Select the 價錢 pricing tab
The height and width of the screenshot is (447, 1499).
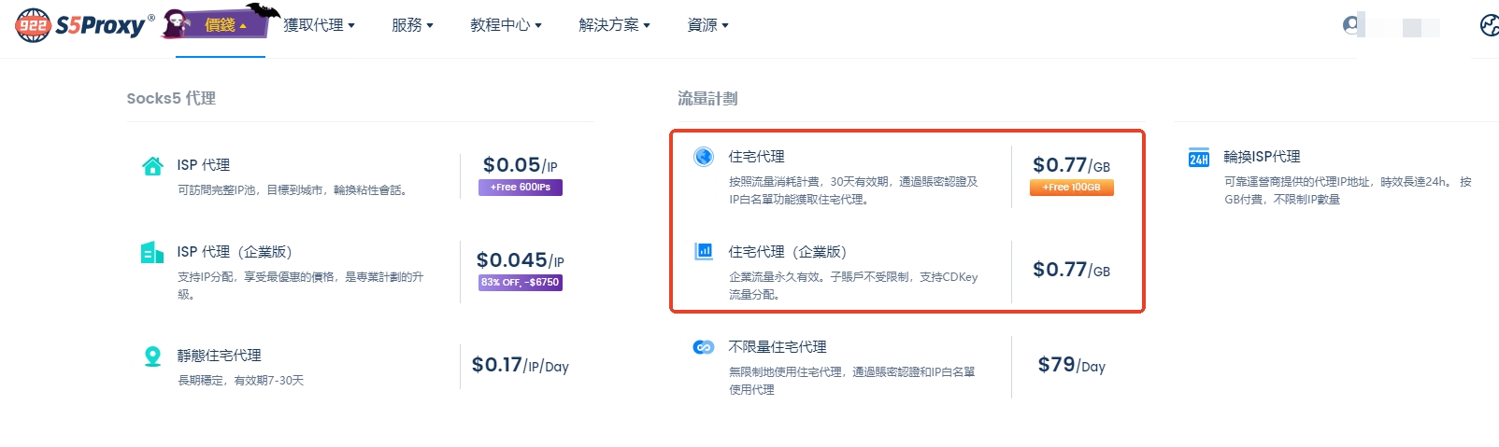[221, 25]
